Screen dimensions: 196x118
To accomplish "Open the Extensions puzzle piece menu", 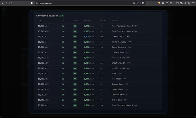I will (x=167, y=3).
